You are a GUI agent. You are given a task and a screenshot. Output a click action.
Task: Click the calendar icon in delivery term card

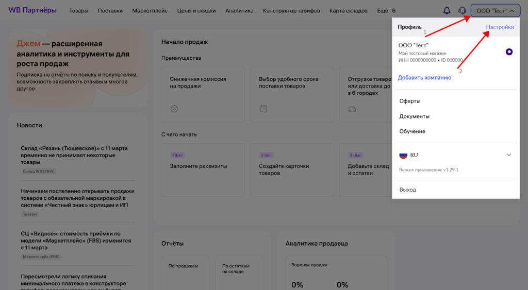(x=263, y=109)
